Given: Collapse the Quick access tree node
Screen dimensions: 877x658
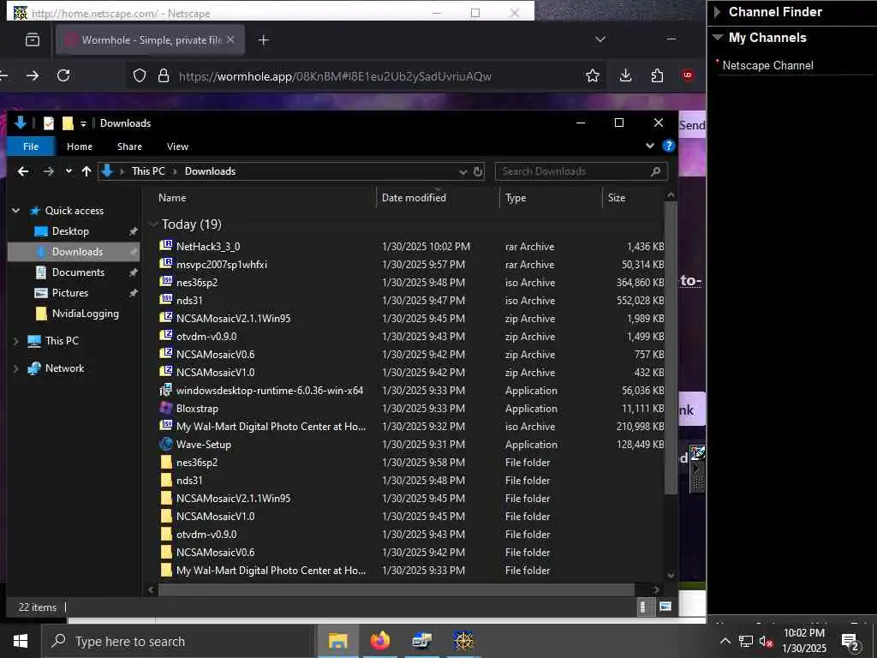Looking at the screenshot, I should pyautogui.click(x=15, y=211).
